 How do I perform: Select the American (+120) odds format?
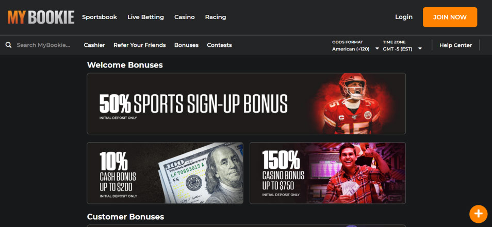tap(351, 49)
